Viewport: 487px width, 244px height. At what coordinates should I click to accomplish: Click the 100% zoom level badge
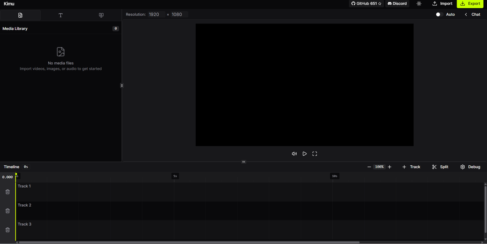pyautogui.click(x=379, y=167)
